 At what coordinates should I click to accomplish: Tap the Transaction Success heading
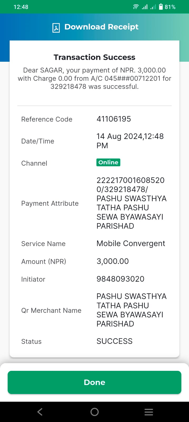(x=94, y=57)
